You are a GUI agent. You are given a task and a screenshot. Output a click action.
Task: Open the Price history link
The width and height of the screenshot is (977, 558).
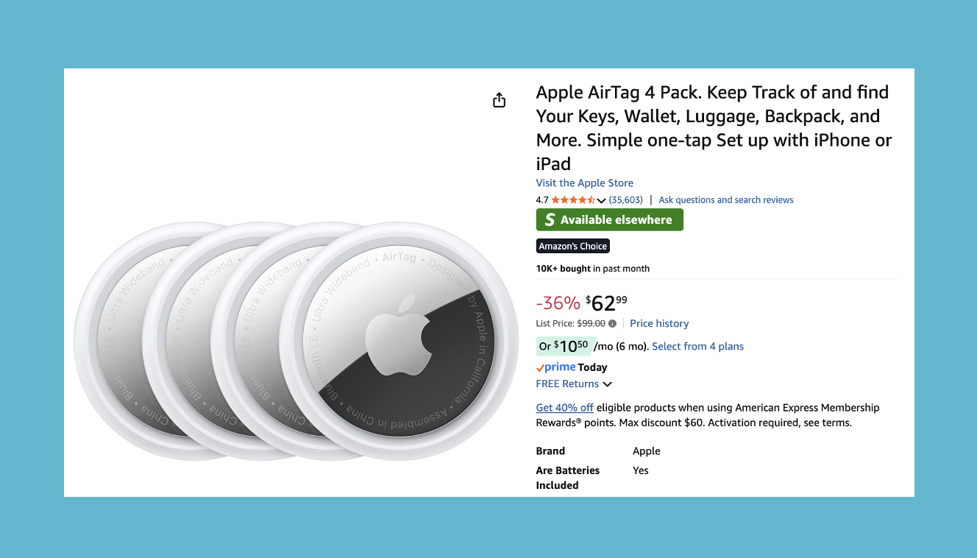coord(659,323)
